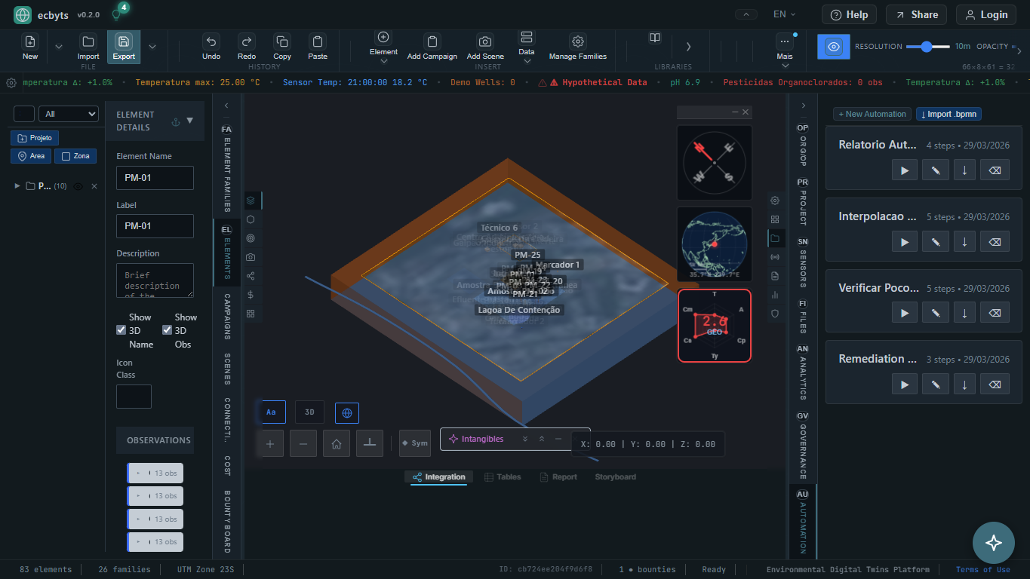
Task: Toggle the 3D view button
Action: point(309,412)
